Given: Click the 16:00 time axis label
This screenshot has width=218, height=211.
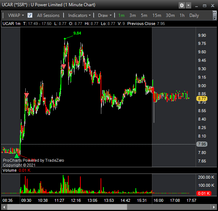Looking at the screenshot, I should (158, 200).
